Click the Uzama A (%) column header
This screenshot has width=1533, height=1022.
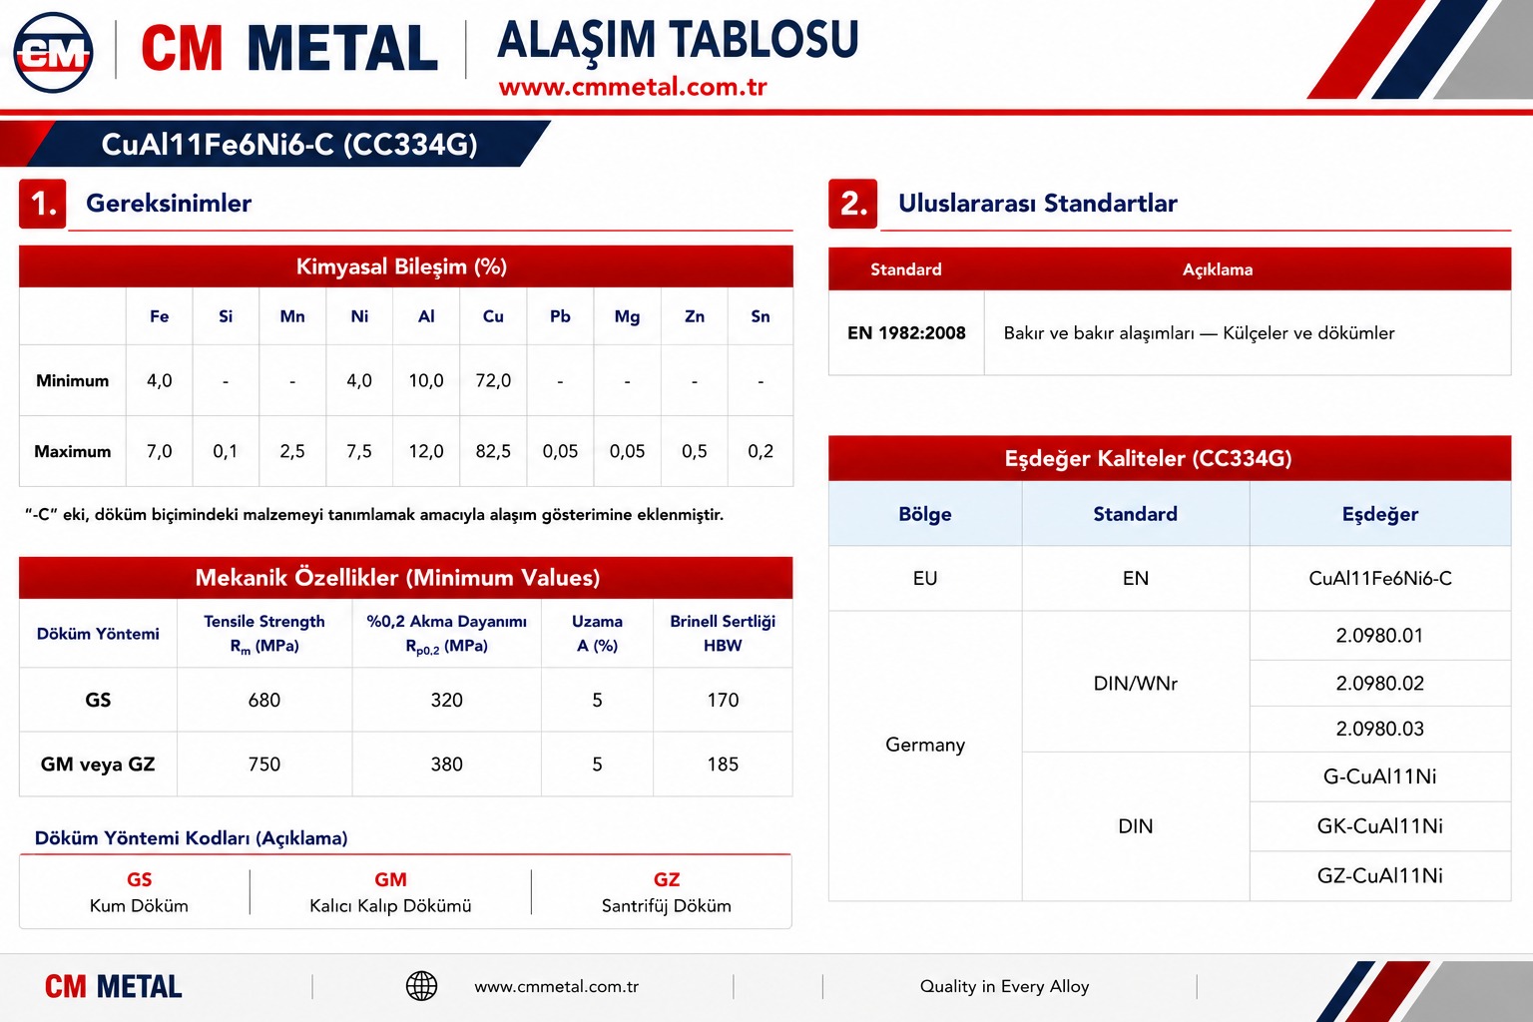[x=597, y=634]
